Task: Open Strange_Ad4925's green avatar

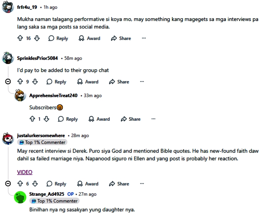Action: point(20,197)
